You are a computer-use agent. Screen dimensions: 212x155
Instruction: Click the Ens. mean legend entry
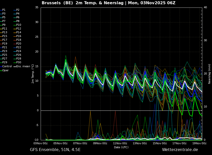coord(23,66)
